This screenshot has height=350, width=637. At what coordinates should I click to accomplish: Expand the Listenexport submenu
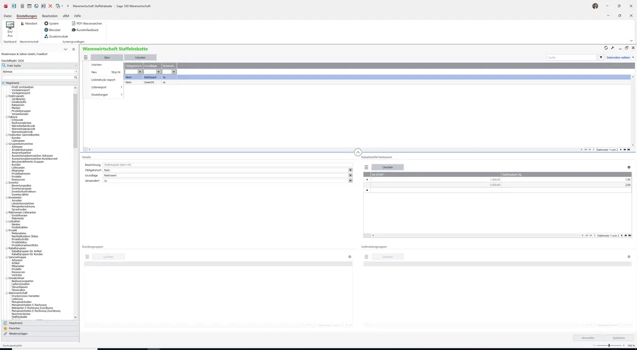click(x=104, y=87)
